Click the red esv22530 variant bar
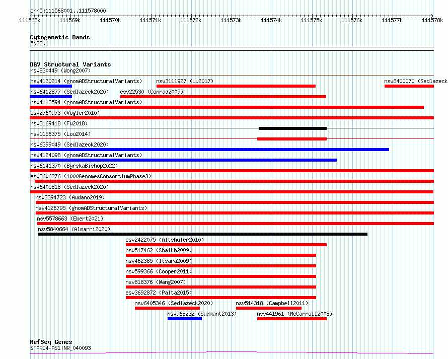This screenshot has width=448, height=359. pos(223,97)
